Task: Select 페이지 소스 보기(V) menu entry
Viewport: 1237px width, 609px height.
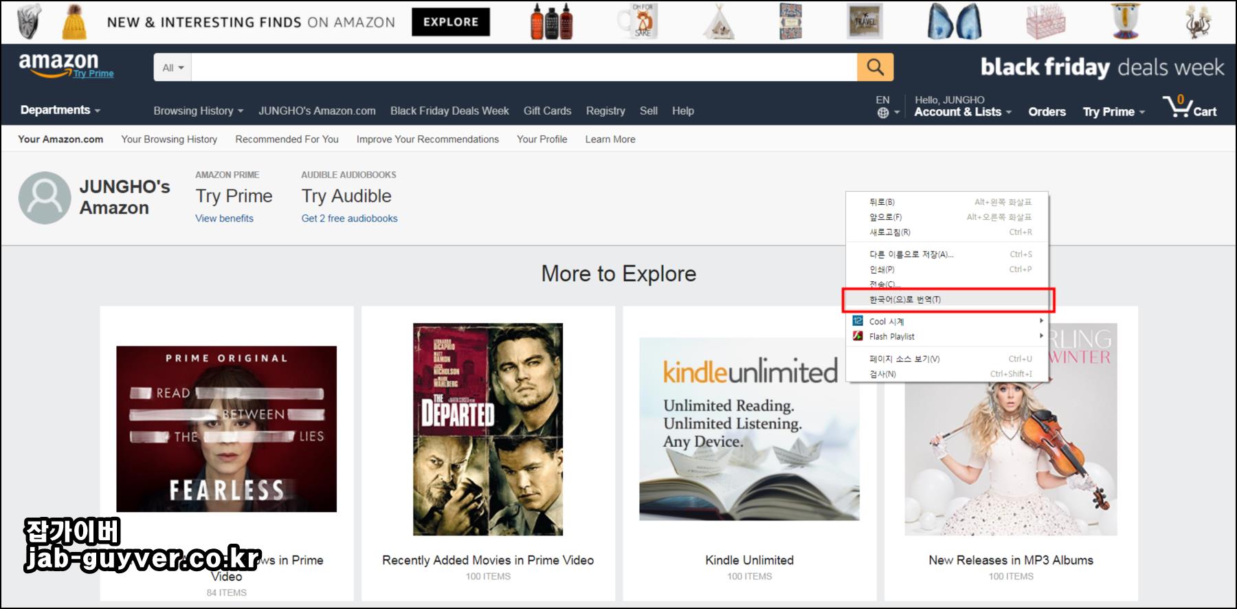Action: click(x=947, y=359)
